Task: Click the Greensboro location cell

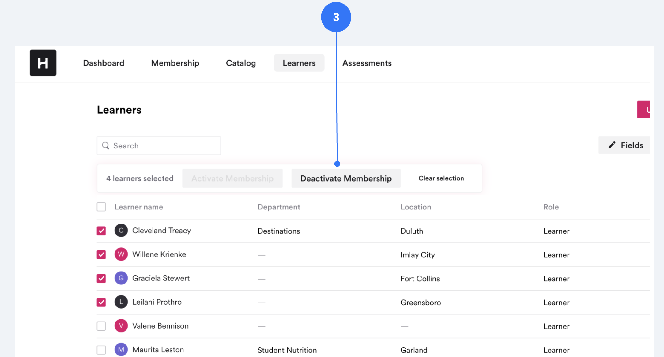Action: 421,303
